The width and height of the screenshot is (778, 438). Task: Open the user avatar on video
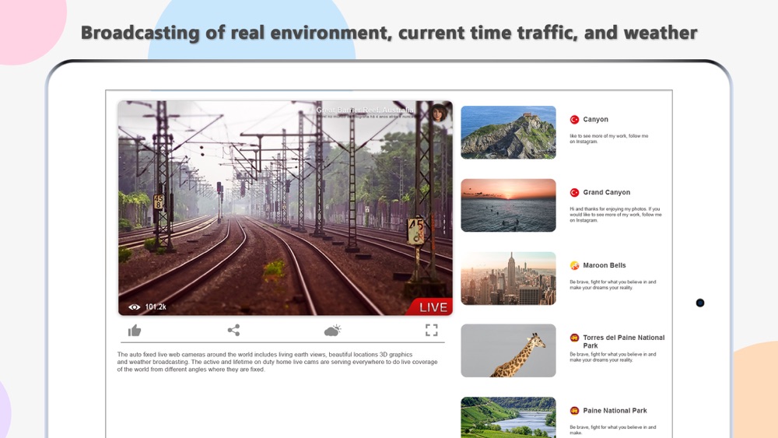(x=439, y=113)
